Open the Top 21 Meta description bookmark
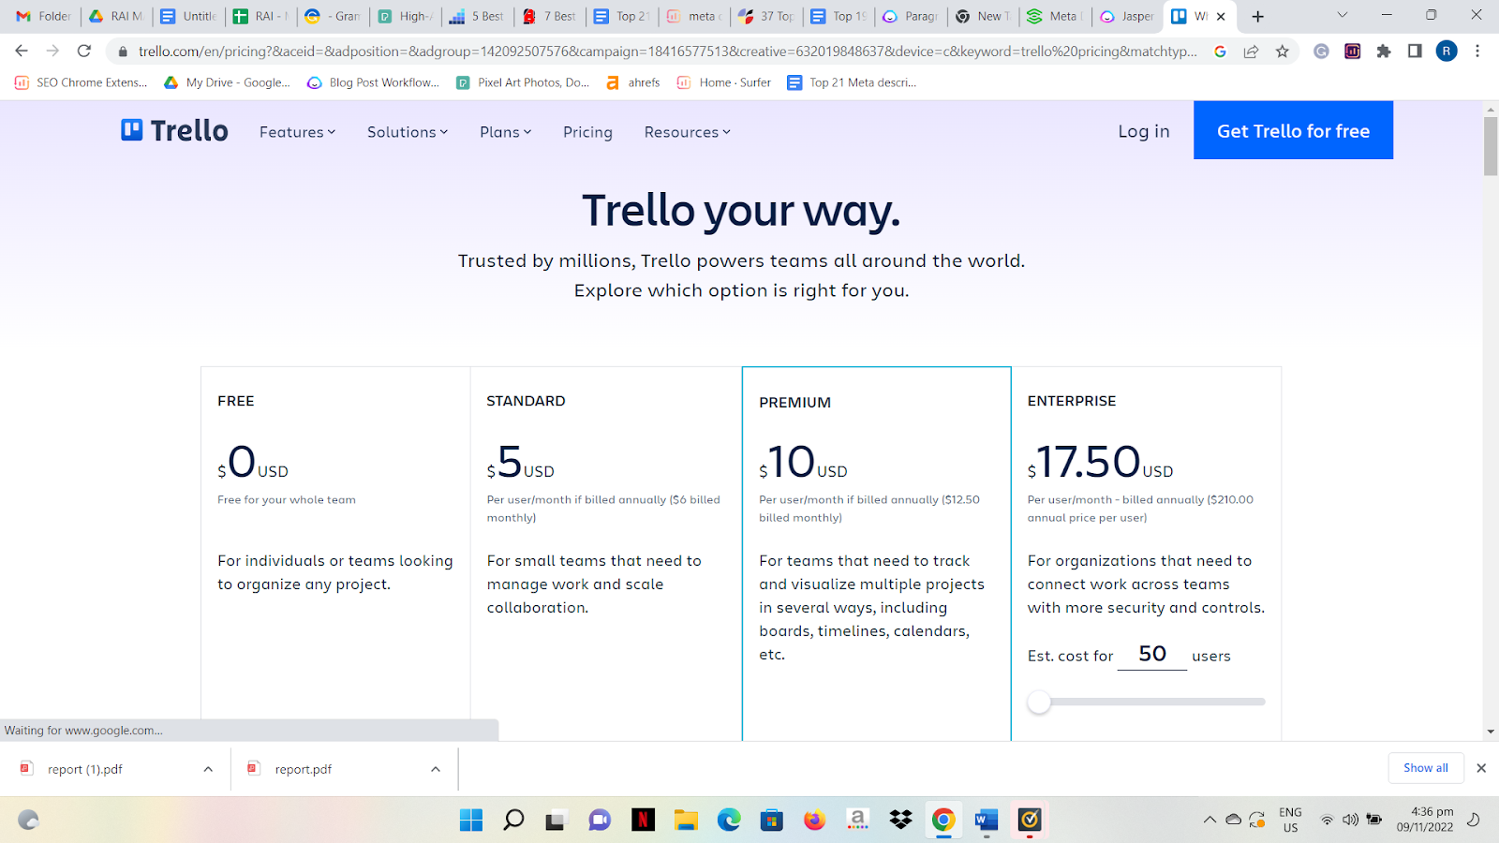 (x=852, y=82)
